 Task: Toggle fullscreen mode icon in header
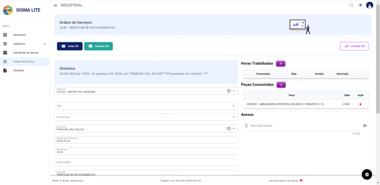point(351,5)
